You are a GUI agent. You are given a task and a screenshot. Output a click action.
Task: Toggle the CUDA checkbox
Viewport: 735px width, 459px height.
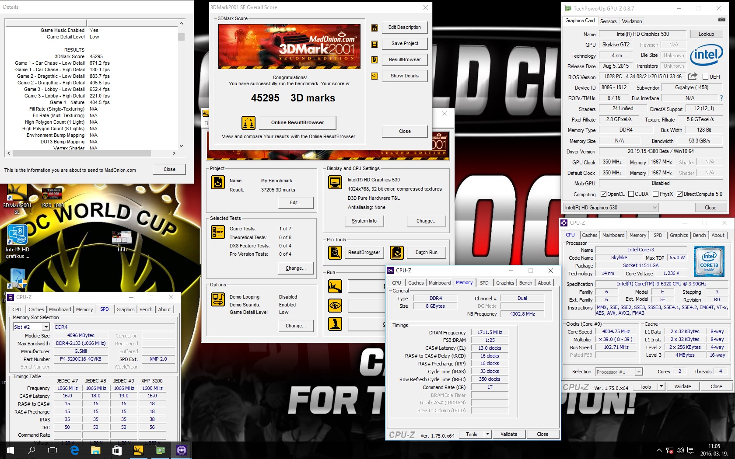coord(631,194)
